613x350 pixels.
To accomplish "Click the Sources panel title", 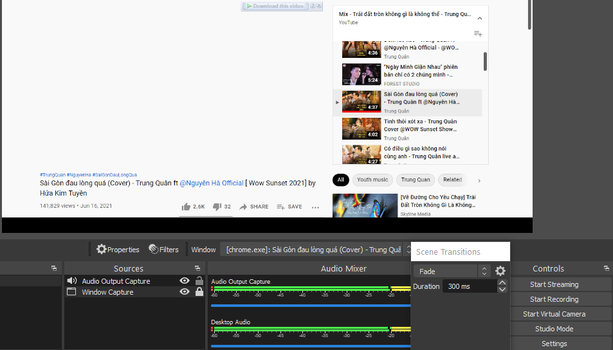I will pyautogui.click(x=128, y=269).
